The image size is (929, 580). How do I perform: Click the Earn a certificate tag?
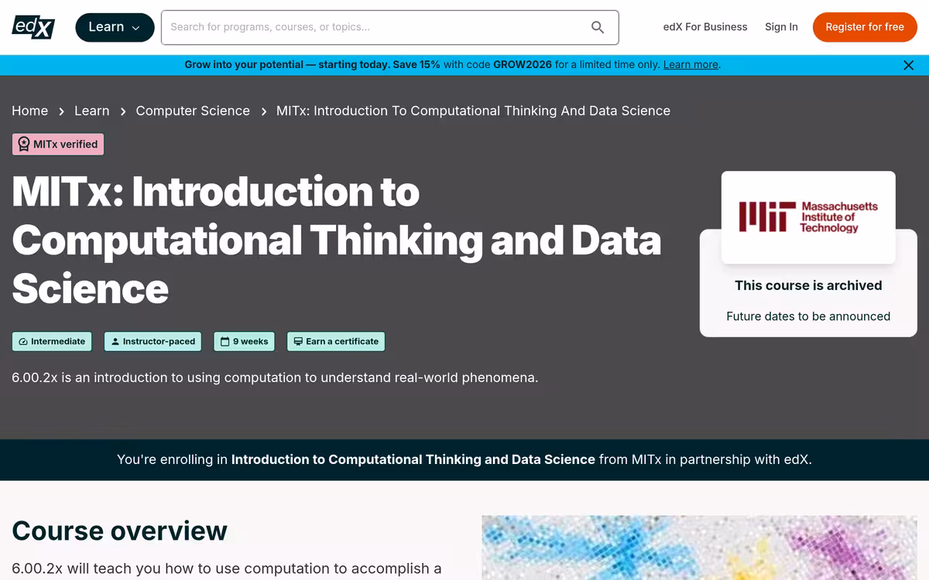pyautogui.click(x=335, y=342)
